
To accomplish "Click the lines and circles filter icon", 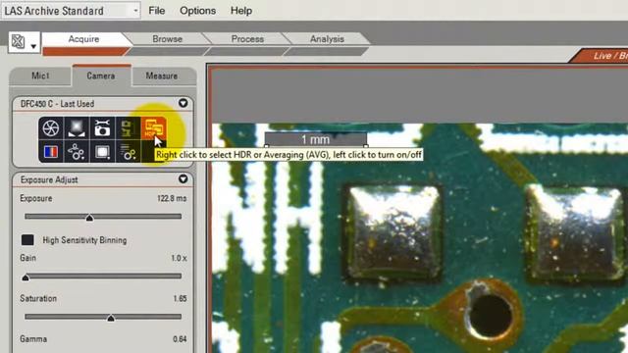I will (128, 152).
